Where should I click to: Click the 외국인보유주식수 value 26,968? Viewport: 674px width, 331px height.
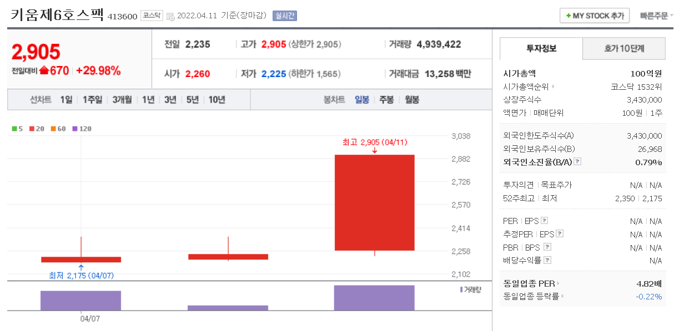(650, 149)
